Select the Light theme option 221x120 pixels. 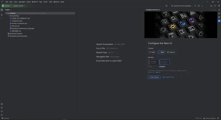(x=152, y=52)
